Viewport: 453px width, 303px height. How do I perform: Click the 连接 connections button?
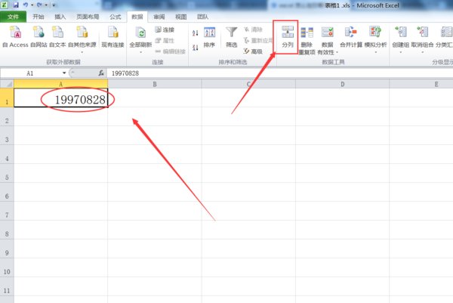point(164,30)
